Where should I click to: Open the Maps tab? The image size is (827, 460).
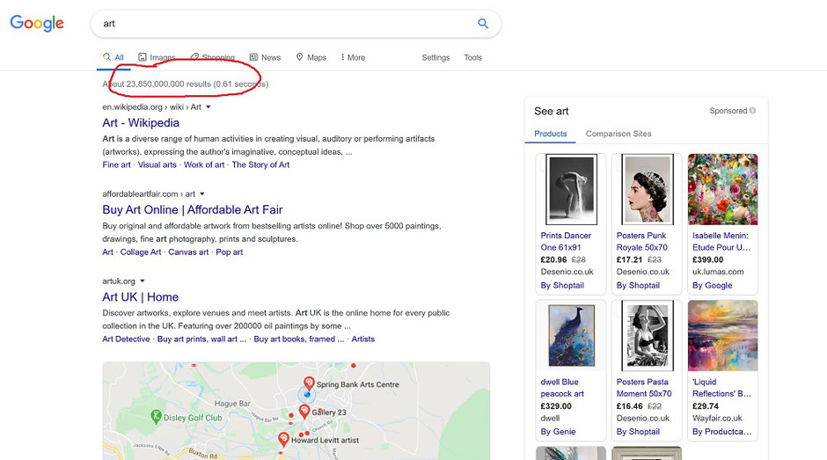pos(311,57)
